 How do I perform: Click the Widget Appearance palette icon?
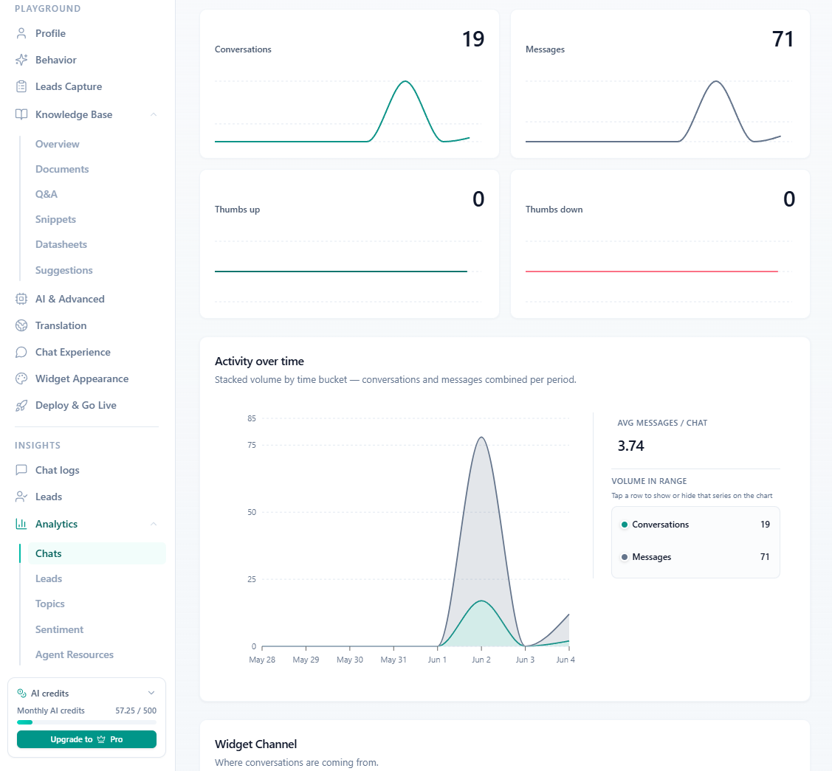[21, 378]
